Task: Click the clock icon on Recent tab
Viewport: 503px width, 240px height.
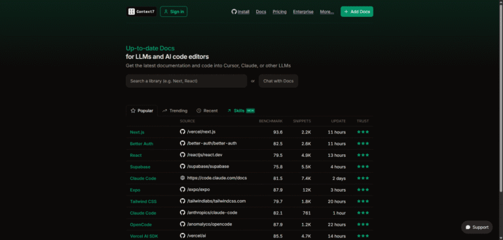Action: coord(199,111)
